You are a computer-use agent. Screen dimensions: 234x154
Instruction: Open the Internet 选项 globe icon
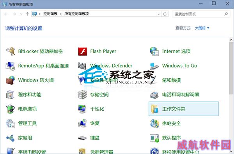coord(154,51)
